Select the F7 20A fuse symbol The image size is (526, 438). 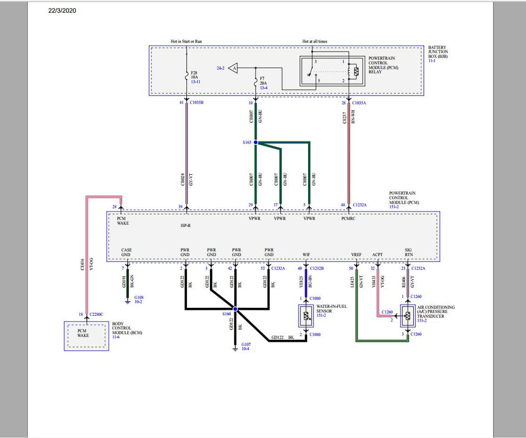pyautogui.click(x=254, y=81)
